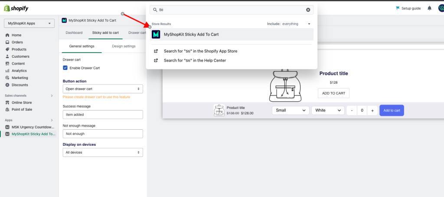This screenshot has height=197, width=444.
Task: Open the account avatar at top right
Action: click(x=441, y=8)
